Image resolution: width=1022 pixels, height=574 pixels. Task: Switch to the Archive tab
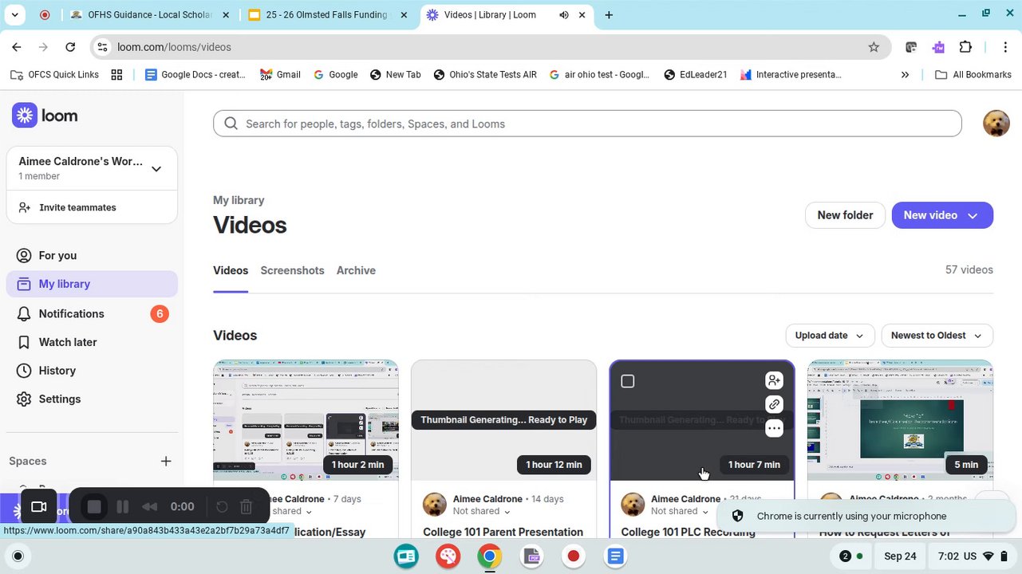tap(356, 270)
